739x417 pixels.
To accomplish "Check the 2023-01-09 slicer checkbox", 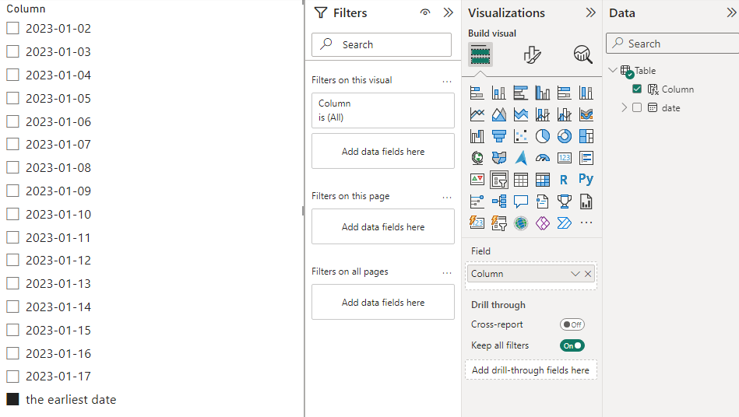I will (12, 191).
